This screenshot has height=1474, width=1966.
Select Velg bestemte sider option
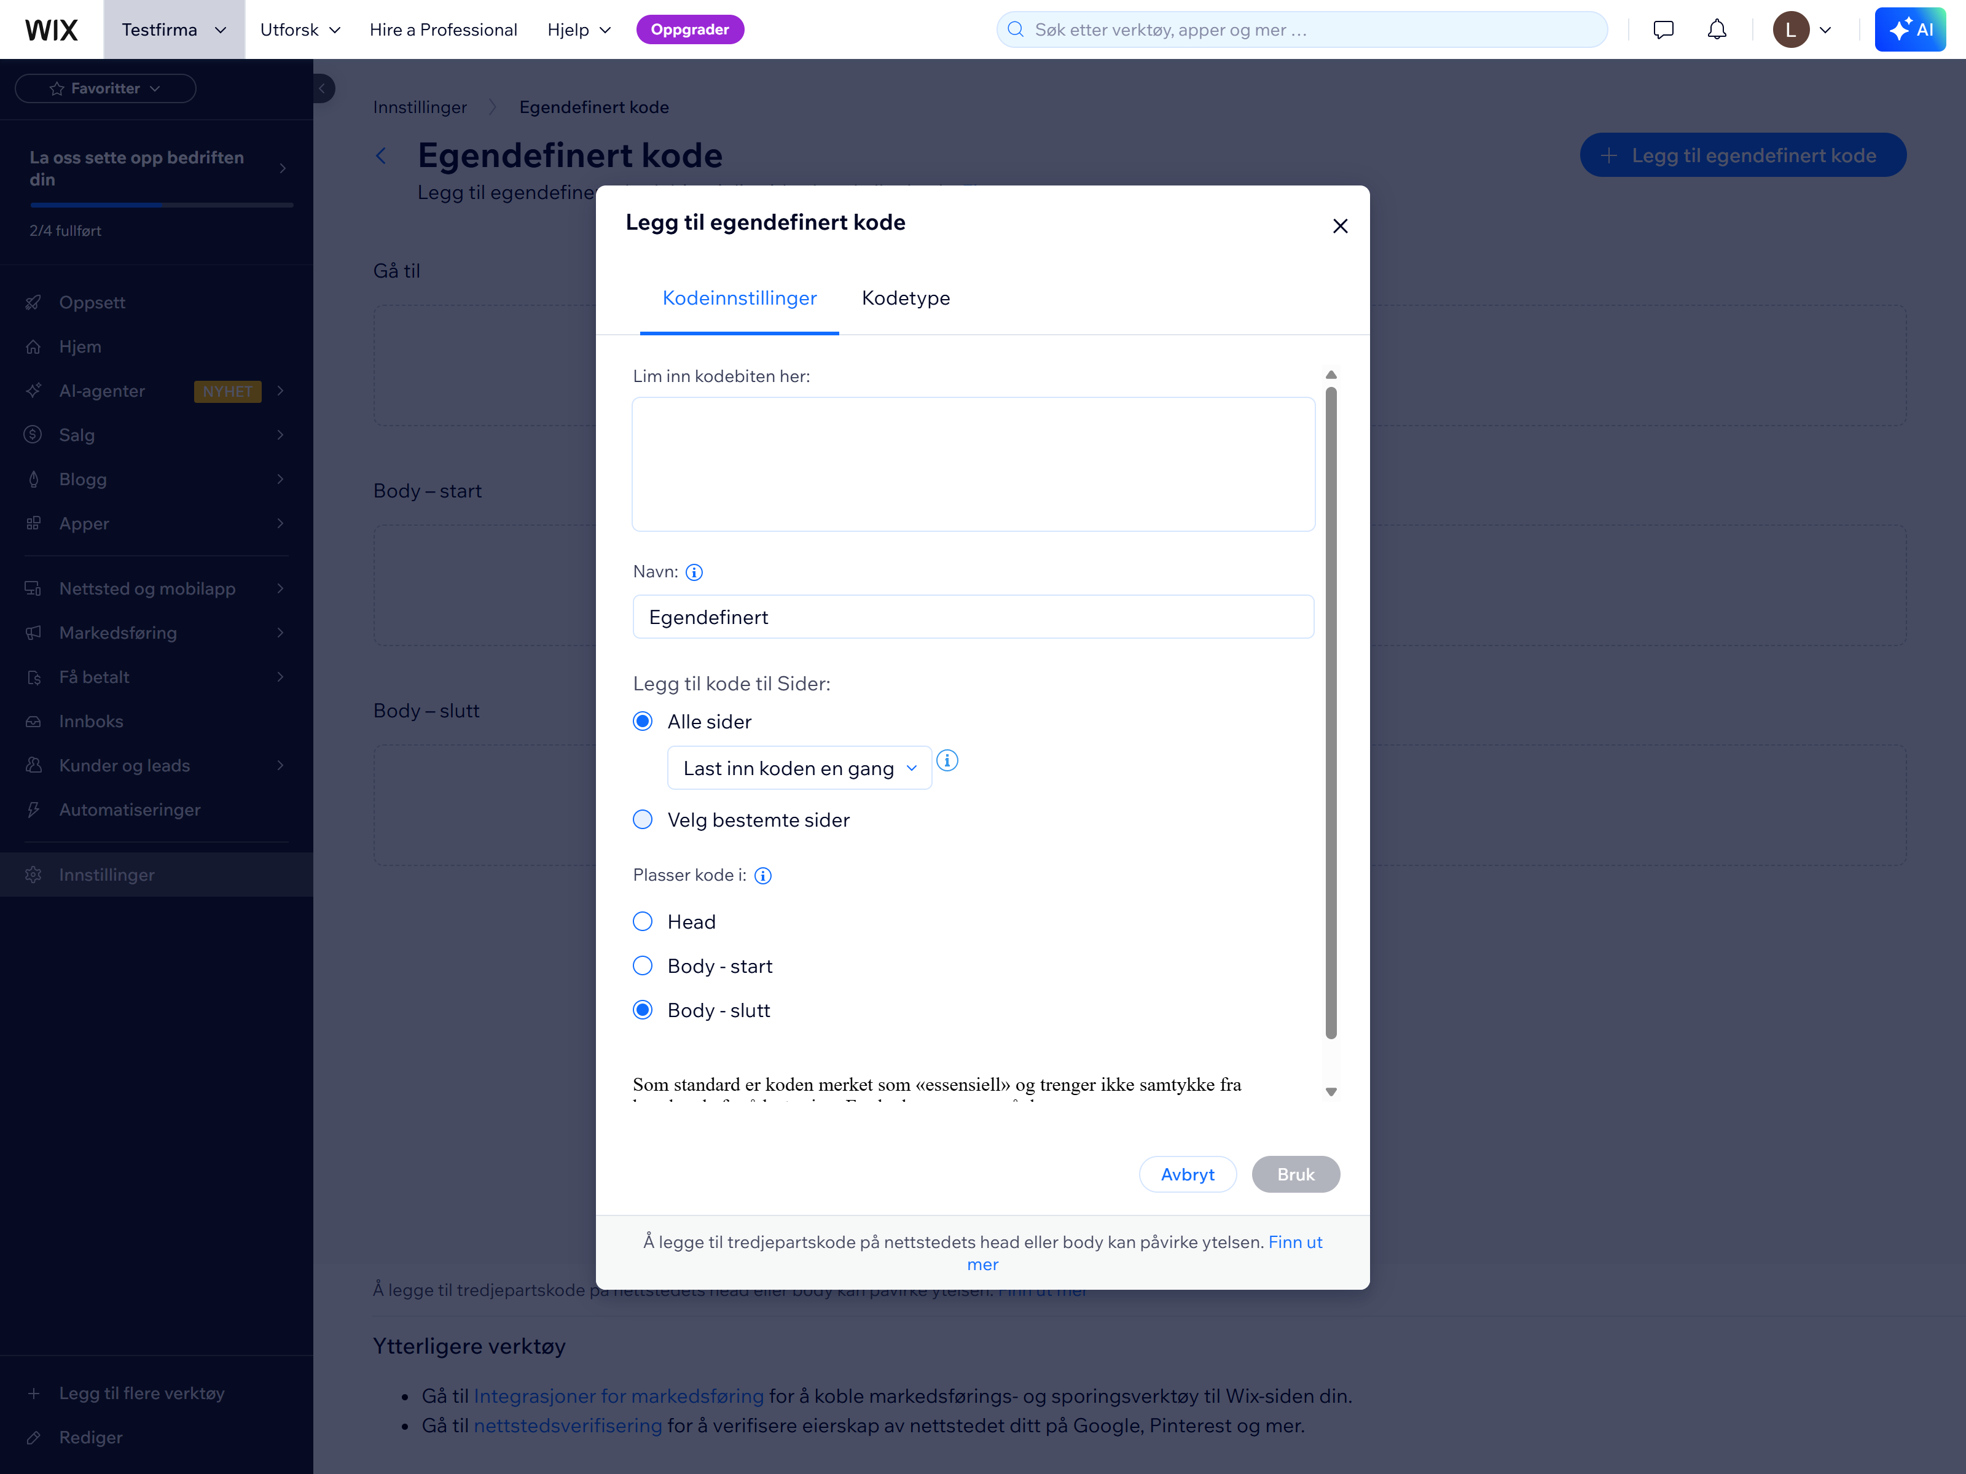643,819
